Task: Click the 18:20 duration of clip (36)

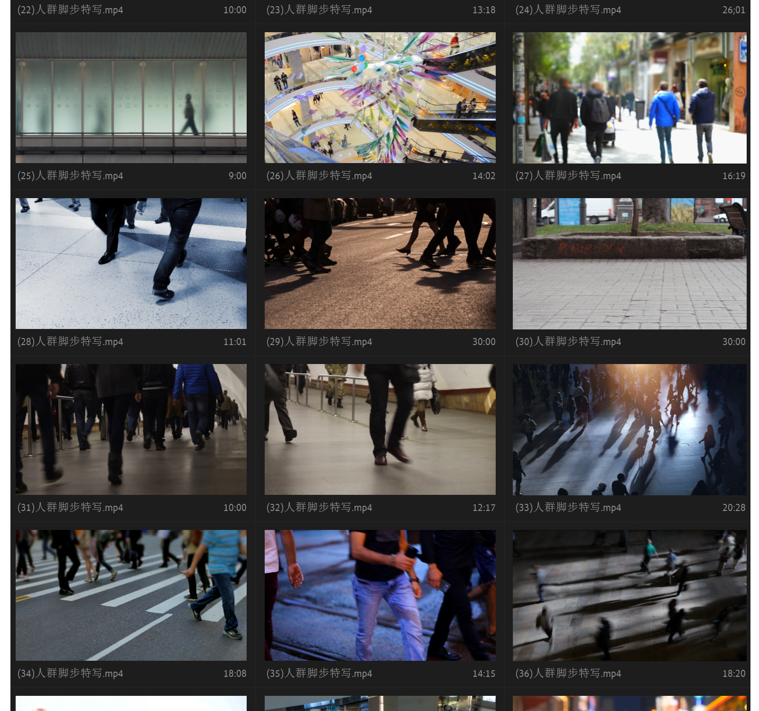Action: (734, 674)
